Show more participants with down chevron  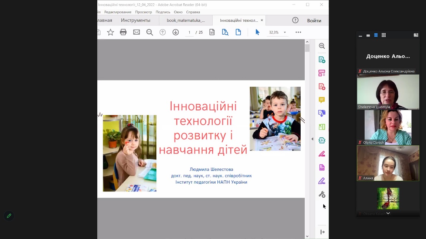[388, 213]
